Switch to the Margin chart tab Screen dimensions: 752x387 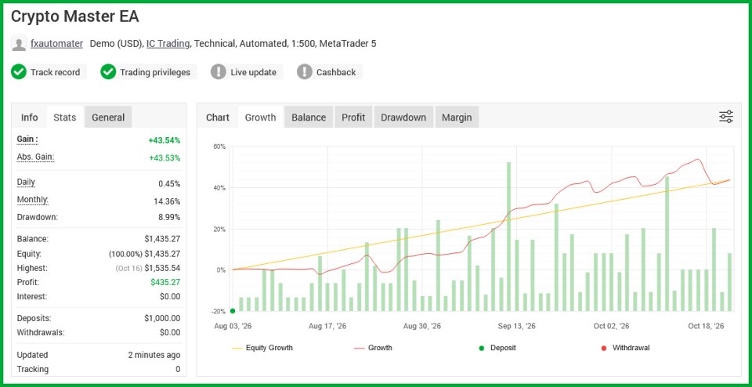(457, 117)
